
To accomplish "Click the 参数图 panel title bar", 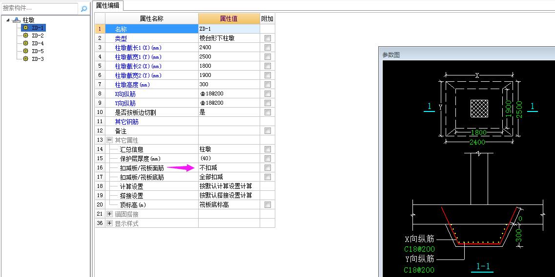I will pos(467,55).
